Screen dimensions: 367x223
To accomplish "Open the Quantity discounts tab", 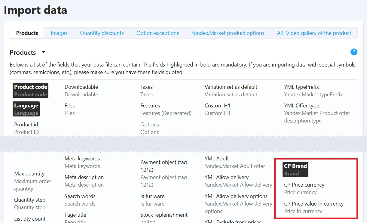I will pos(102,33).
